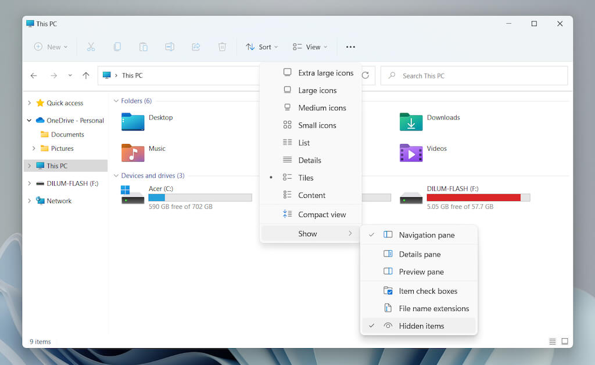The width and height of the screenshot is (595, 365).
Task: Open the Sort dropdown menu
Action: [x=261, y=47]
